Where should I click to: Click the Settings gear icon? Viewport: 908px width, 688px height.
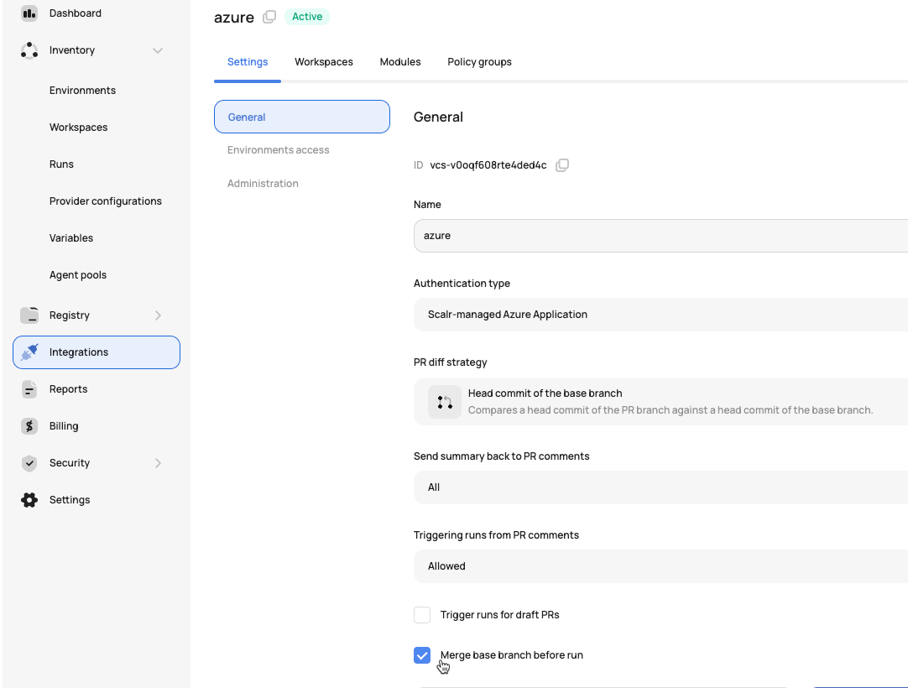click(29, 500)
